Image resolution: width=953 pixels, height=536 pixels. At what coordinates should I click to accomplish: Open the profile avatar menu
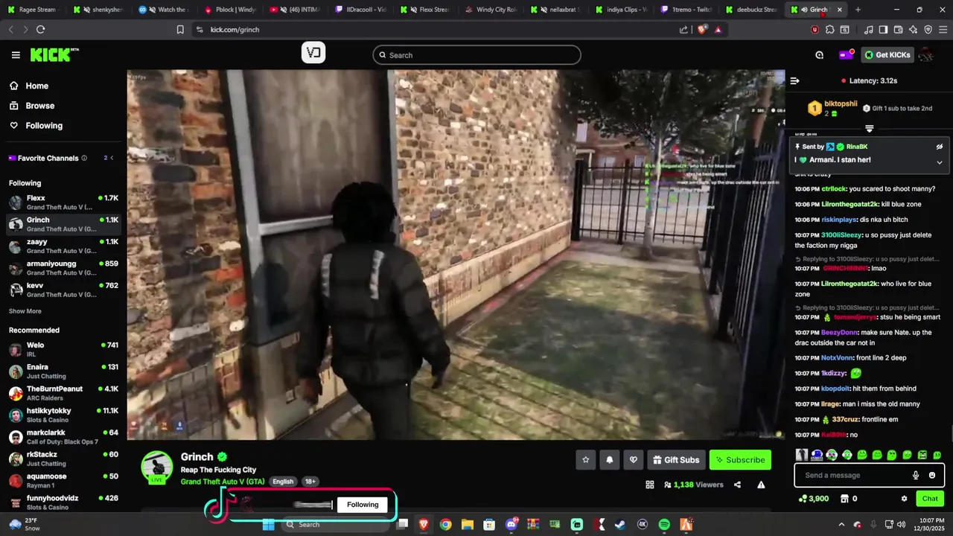pos(926,55)
